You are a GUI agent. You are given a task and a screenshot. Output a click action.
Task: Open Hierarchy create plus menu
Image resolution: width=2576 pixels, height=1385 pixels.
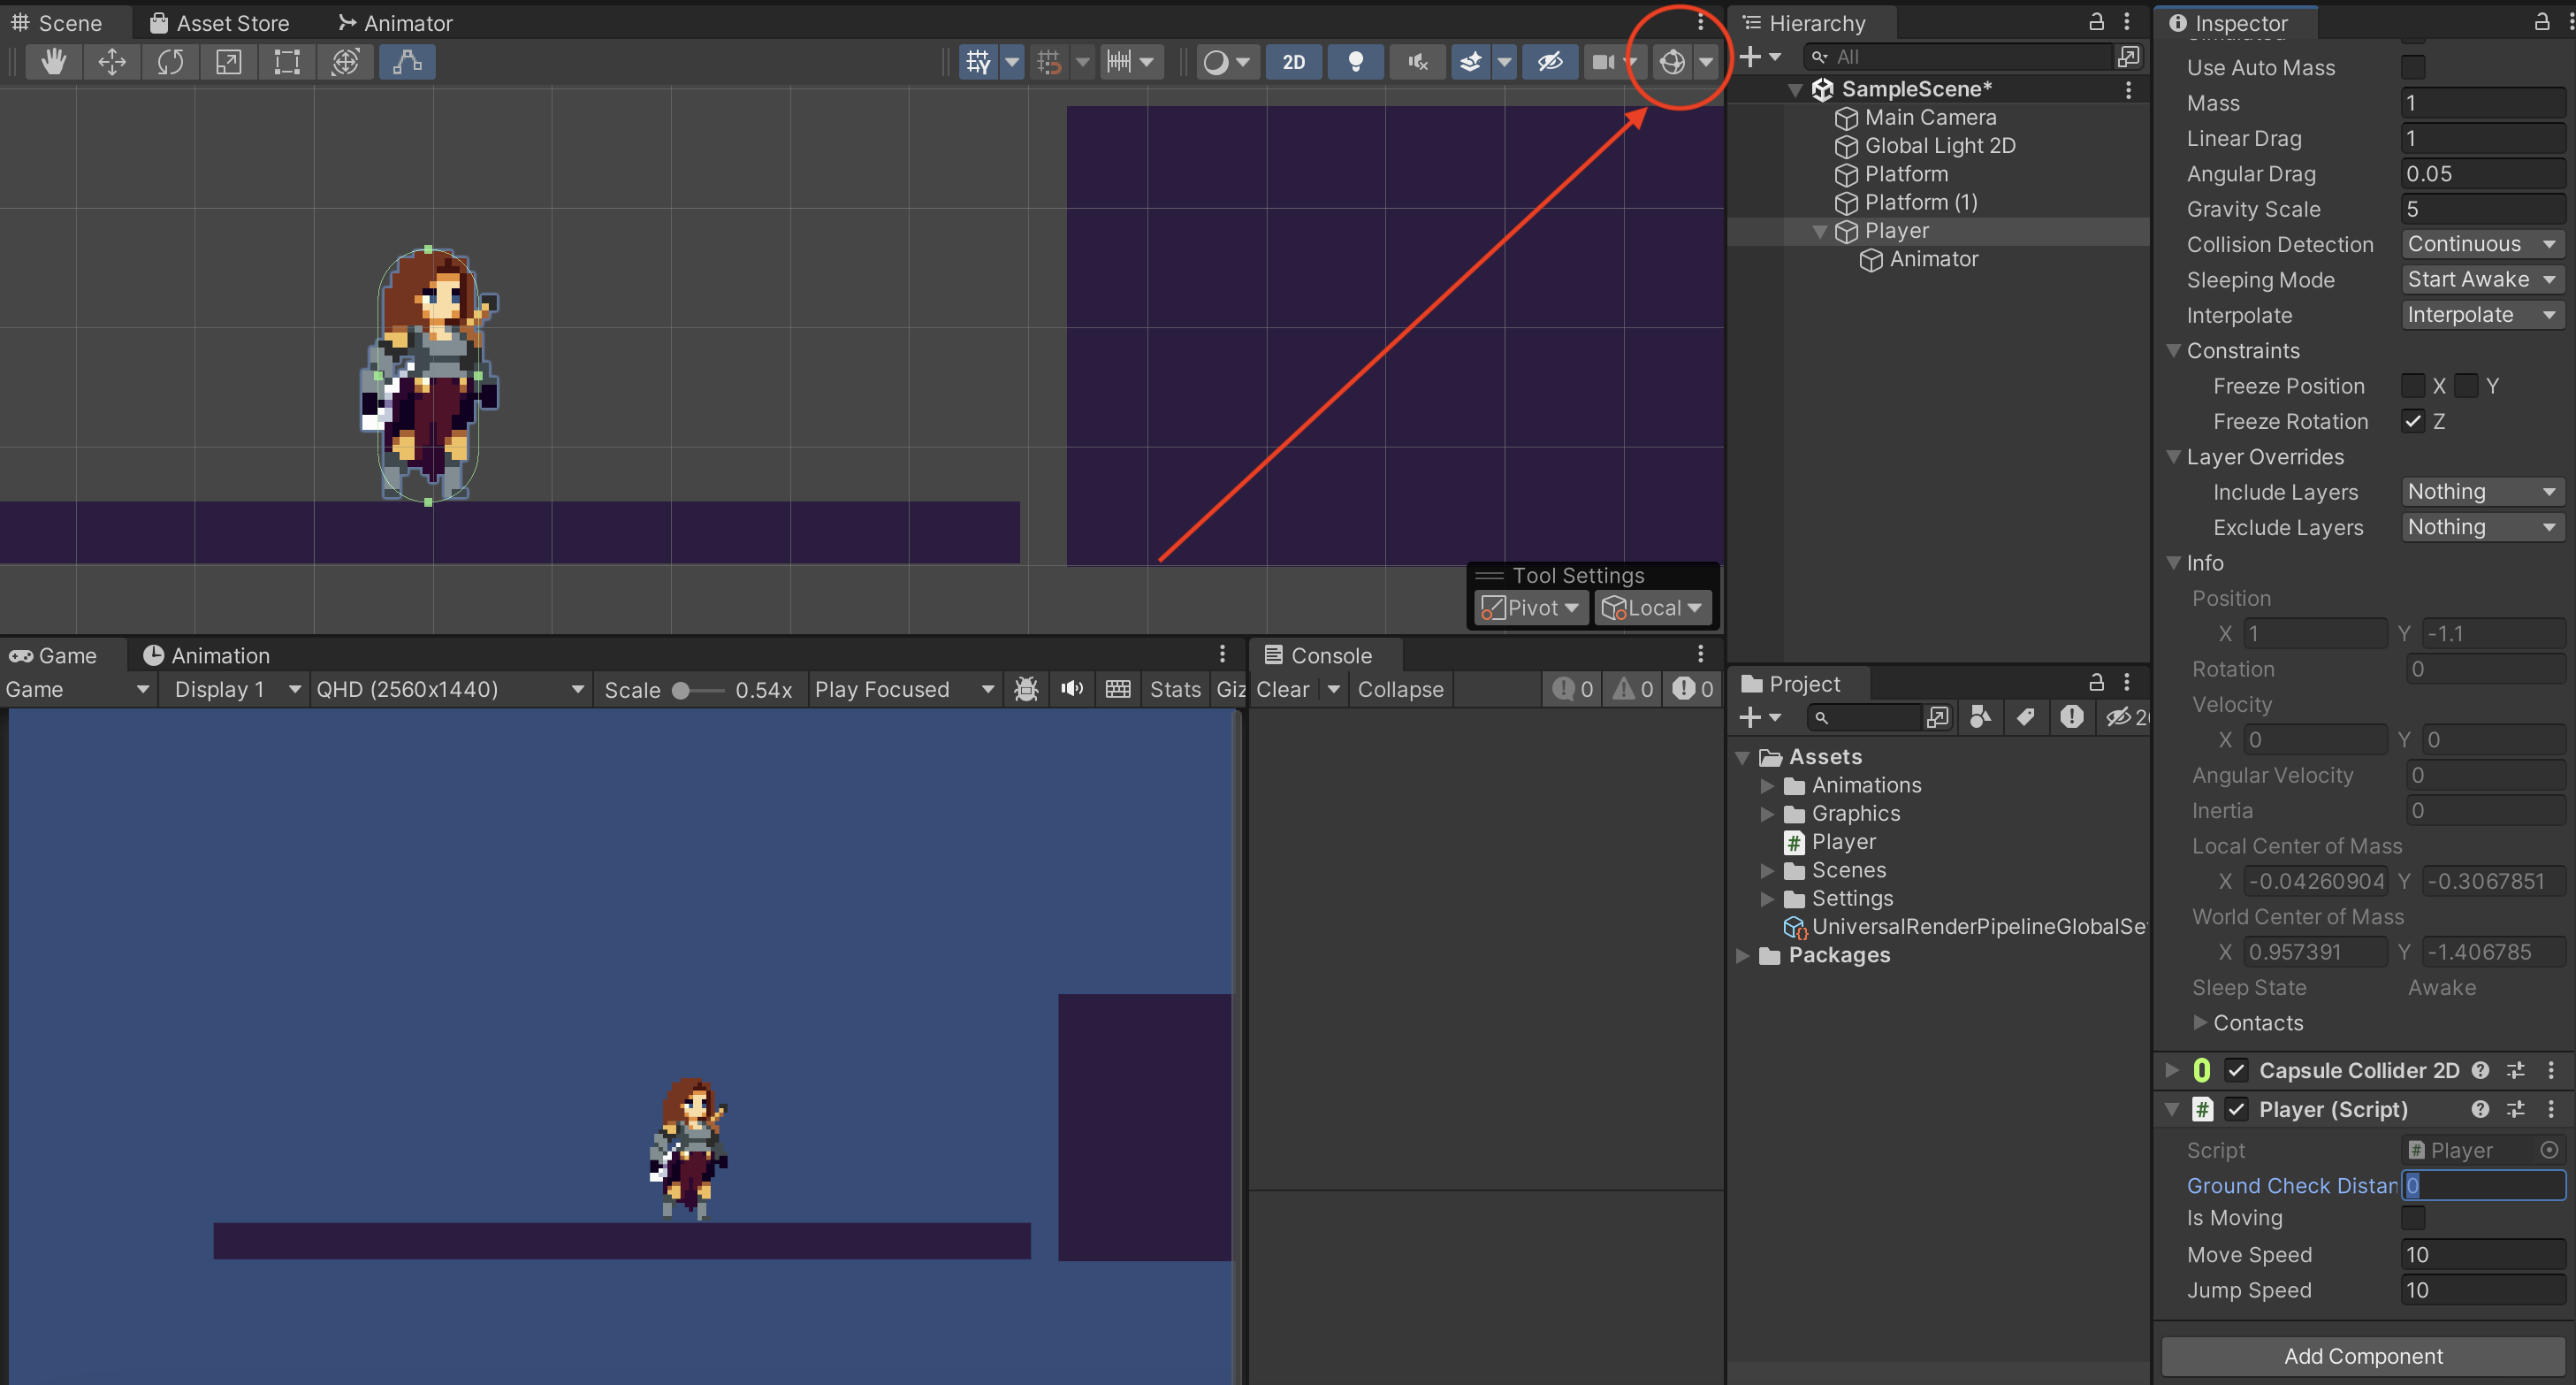click(x=1760, y=57)
